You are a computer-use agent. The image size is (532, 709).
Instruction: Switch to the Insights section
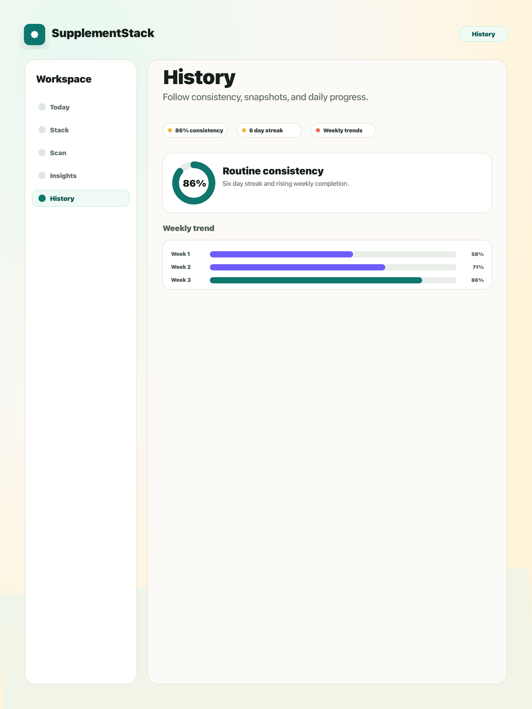tap(81, 176)
